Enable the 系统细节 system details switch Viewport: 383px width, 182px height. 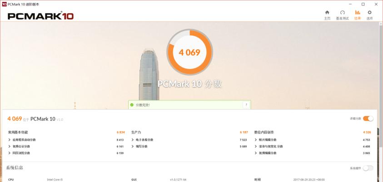tap(368, 168)
